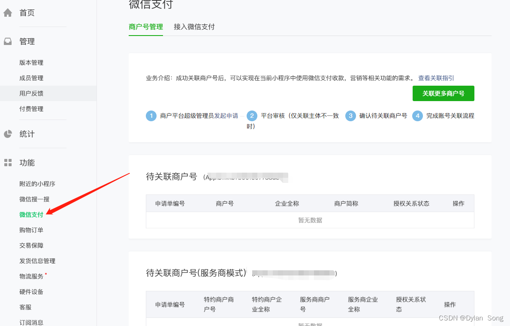This screenshot has height=326, width=510.
Task: Click the 查看关联指引 link
Action: click(436, 78)
